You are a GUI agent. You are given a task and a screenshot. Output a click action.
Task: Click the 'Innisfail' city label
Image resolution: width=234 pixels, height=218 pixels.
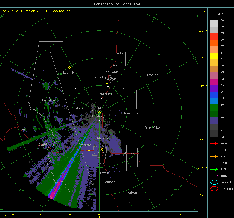105,94
